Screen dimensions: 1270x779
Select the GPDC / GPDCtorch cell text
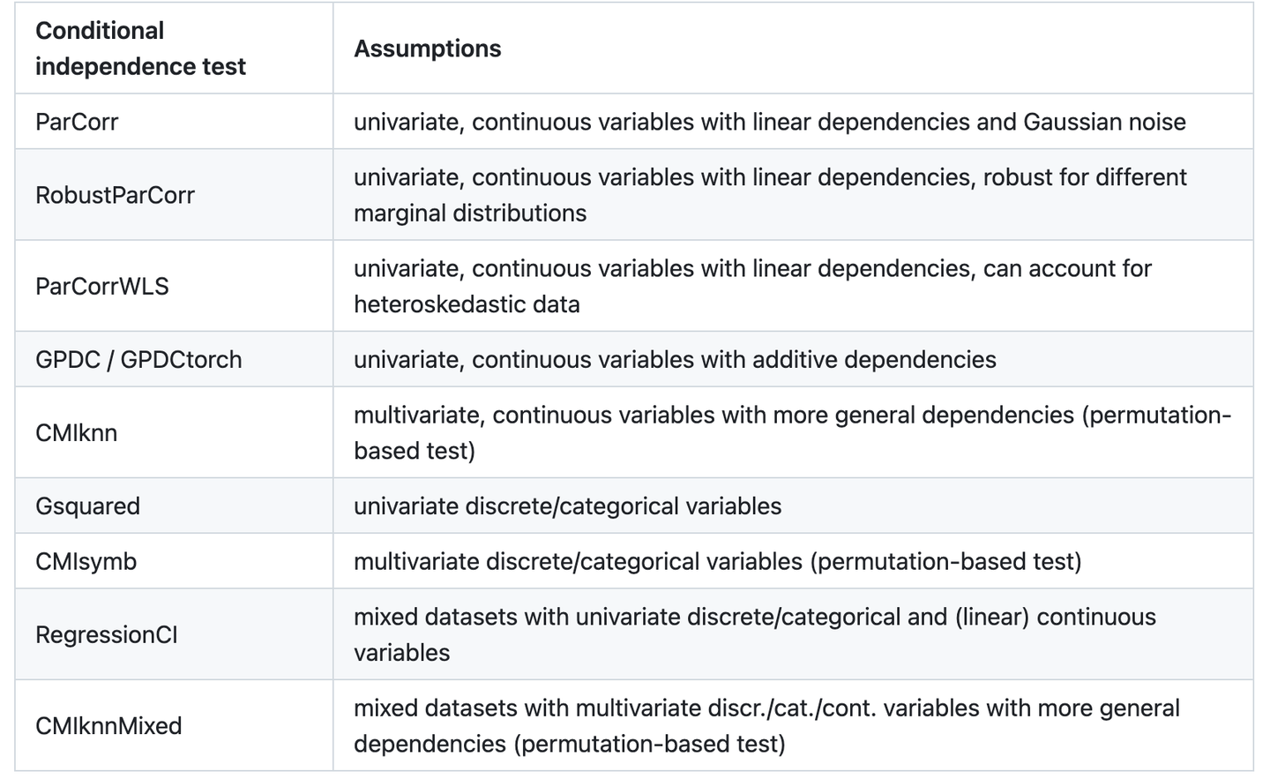138,359
